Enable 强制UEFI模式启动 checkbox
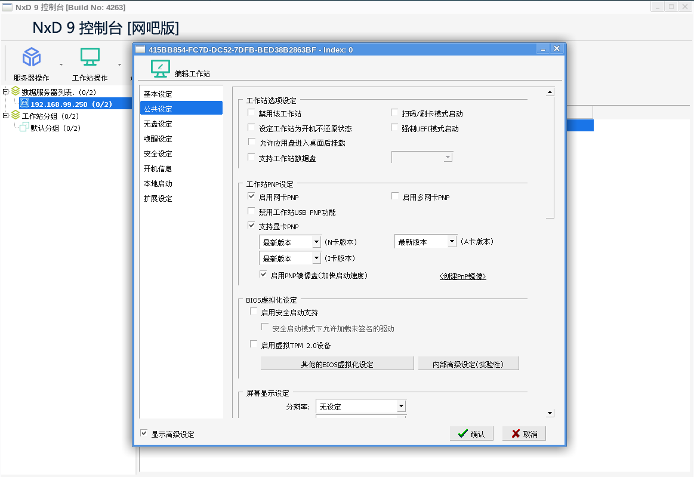Screen dimensions: 694x477 coord(394,128)
